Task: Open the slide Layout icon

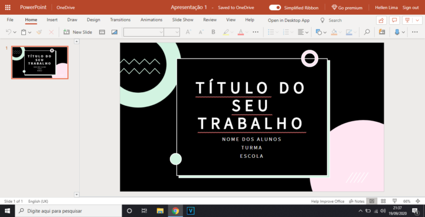Action: click(102, 32)
